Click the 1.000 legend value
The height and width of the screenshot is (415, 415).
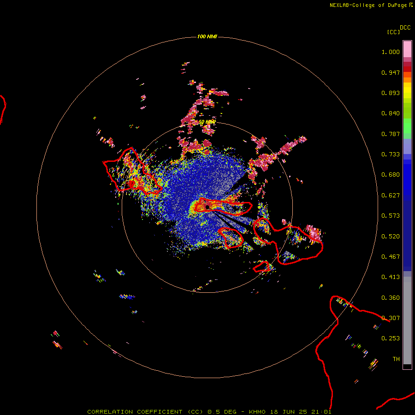[391, 52]
